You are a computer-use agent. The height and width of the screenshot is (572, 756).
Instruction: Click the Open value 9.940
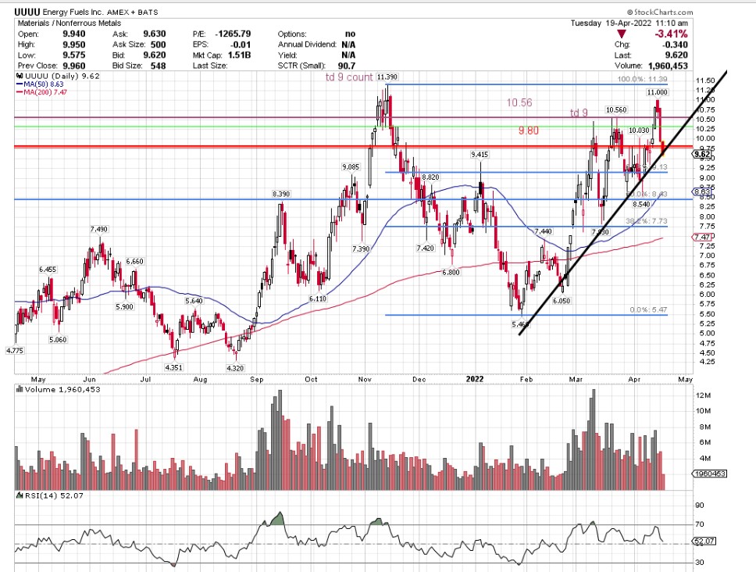(x=74, y=34)
